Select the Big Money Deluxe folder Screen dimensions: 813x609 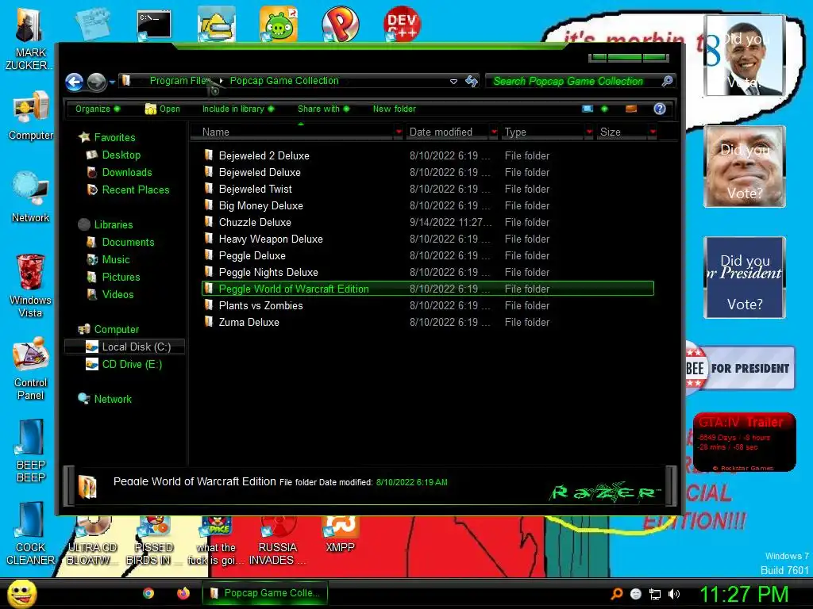(428, 205)
